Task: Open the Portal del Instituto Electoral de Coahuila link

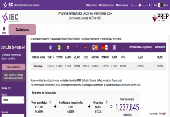Action: (27, 5)
